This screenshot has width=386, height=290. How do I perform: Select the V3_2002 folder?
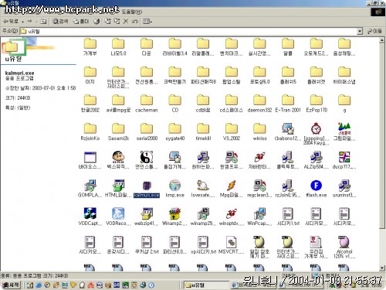point(231,128)
